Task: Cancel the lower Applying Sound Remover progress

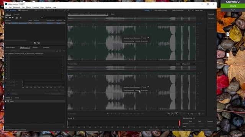Action: coord(148,86)
